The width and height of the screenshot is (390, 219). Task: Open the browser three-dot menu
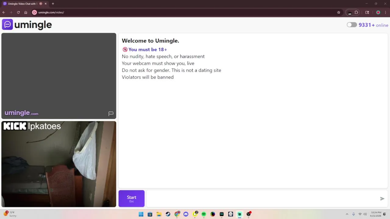pyautogui.click(x=386, y=12)
